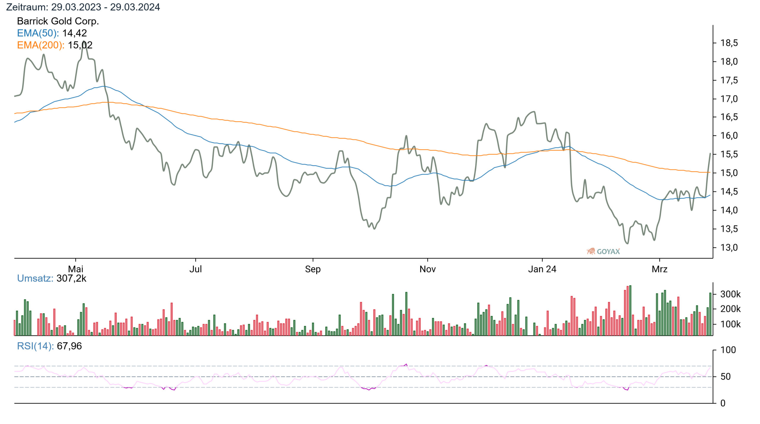760x424 pixels.
Task: Click the 200k volume axis label
Action: point(731,309)
